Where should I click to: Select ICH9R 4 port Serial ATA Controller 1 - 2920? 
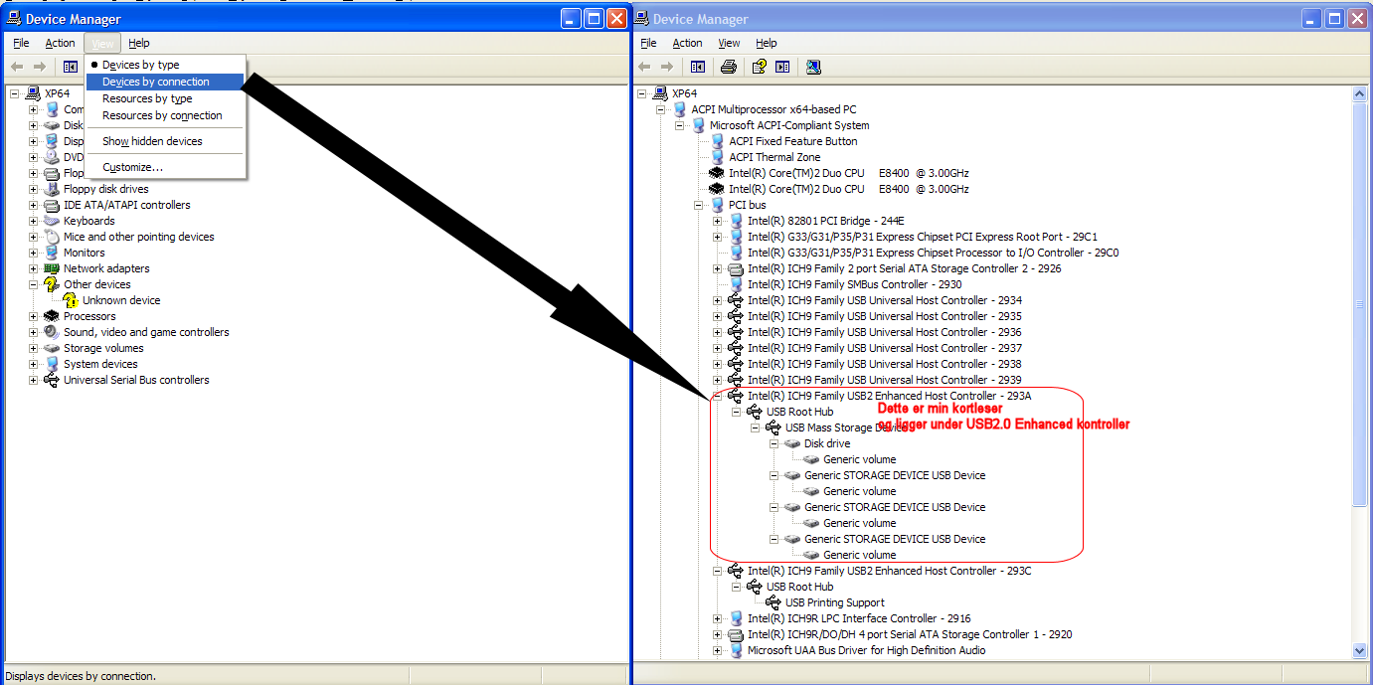coord(910,634)
